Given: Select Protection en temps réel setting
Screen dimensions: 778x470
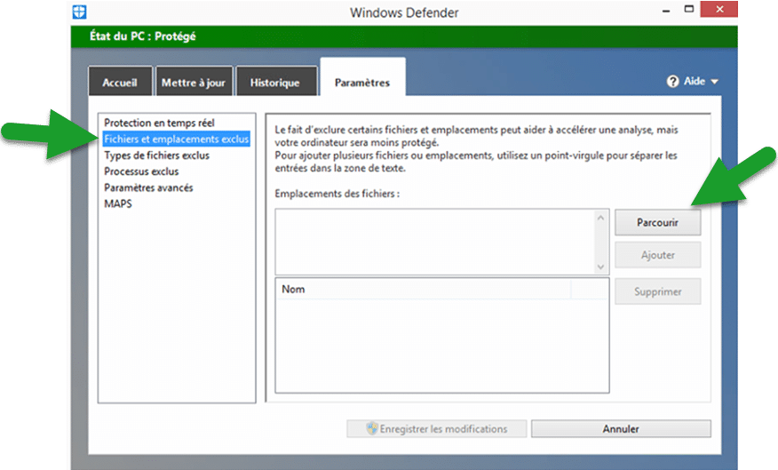Looking at the screenshot, I should pos(159,123).
